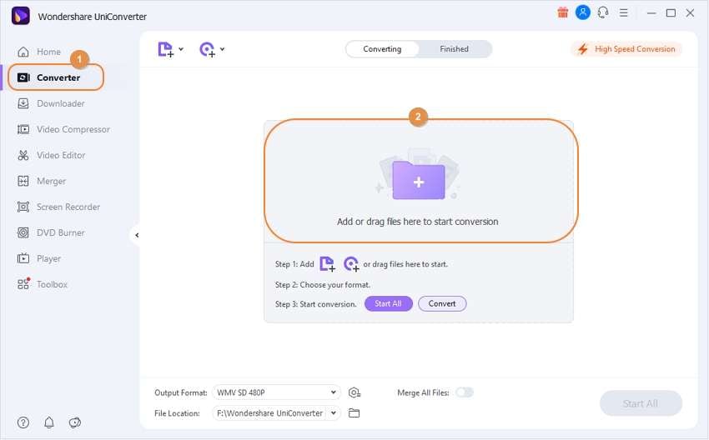Open the notifications bell icon
The height and width of the screenshot is (440, 709).
pyautogui.click(x=49, y=422)
